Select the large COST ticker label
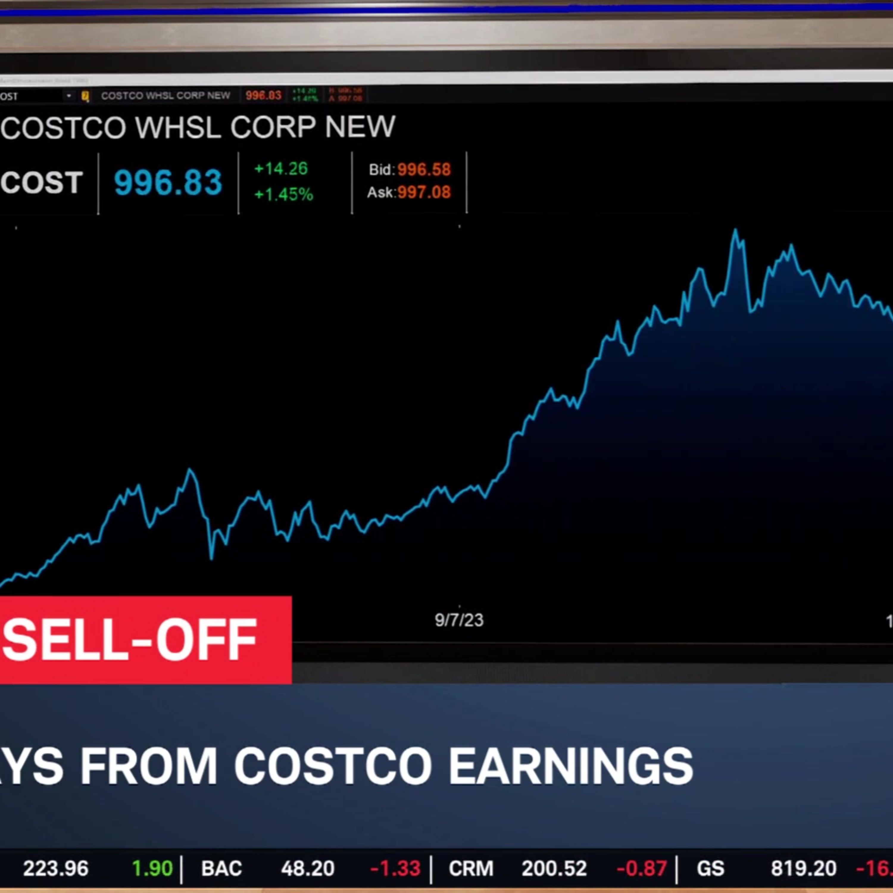Screen dimensions: 893x893 (42, 182)
